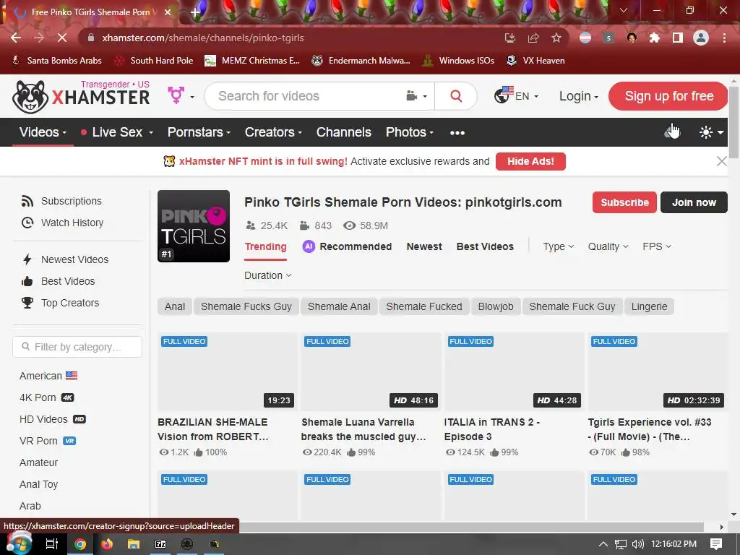Click the browser address bar URL
The image size is (740, 555).
pos(203,38)
